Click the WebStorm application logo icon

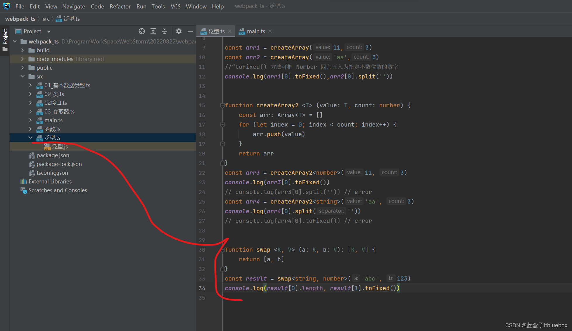click(6, 6)
